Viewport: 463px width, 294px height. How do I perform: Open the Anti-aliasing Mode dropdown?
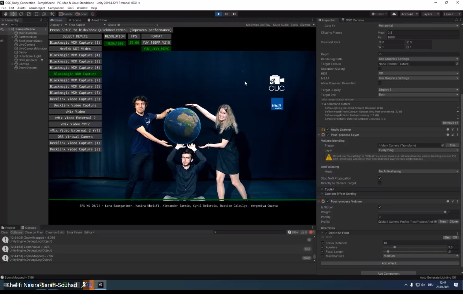coord(418,171)
